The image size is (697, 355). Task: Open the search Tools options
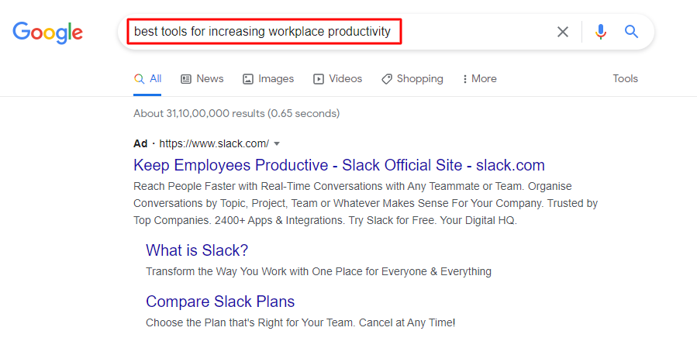pyautogui.click(x=626, y=78)
